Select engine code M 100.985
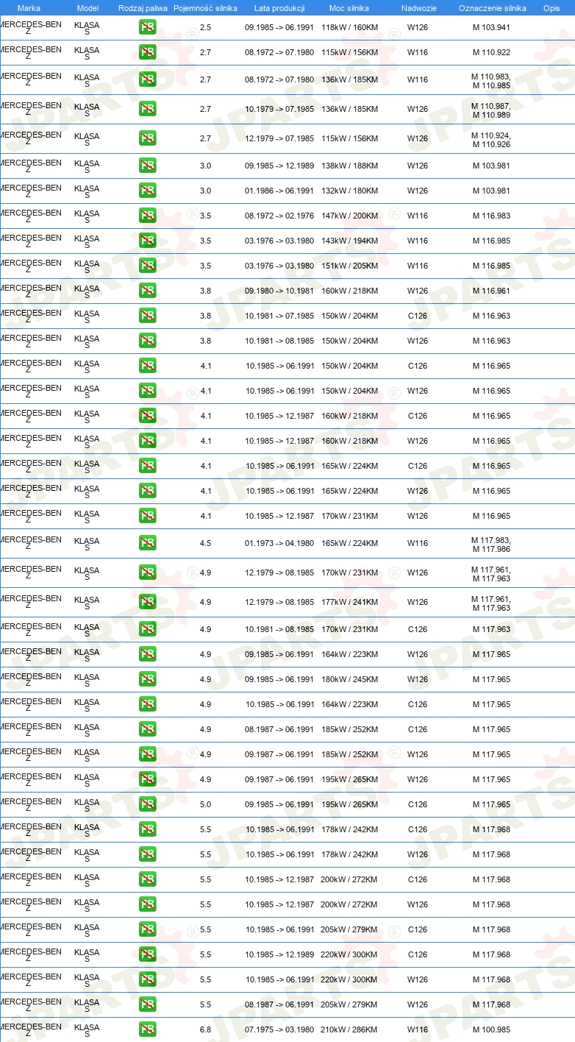This screenshot has height=1042, width=575. [491, 1029]
